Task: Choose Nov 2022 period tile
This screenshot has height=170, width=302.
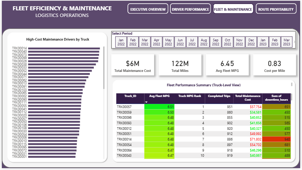Action: coord(239,42)
